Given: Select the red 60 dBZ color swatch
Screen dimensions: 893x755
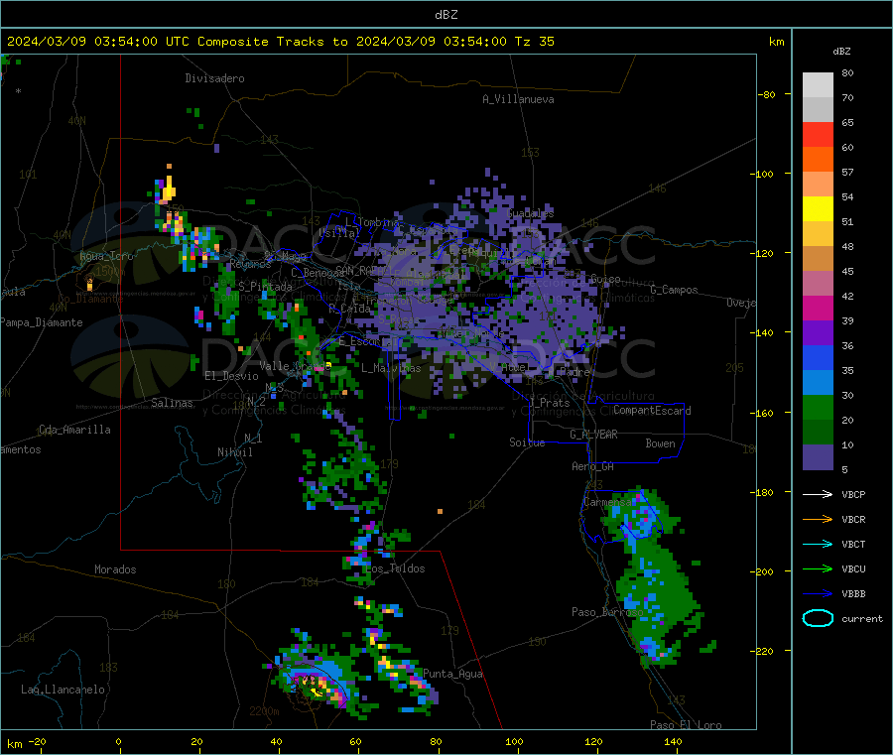Looking at the screenshot, I should [x=818, y=134].
